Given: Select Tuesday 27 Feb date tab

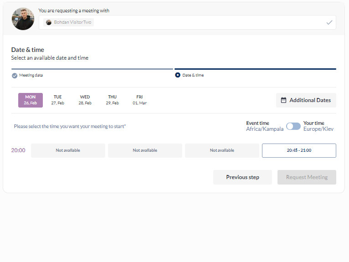Looking at the screenshot, I should pyautogui.click(x=58, y=100).
